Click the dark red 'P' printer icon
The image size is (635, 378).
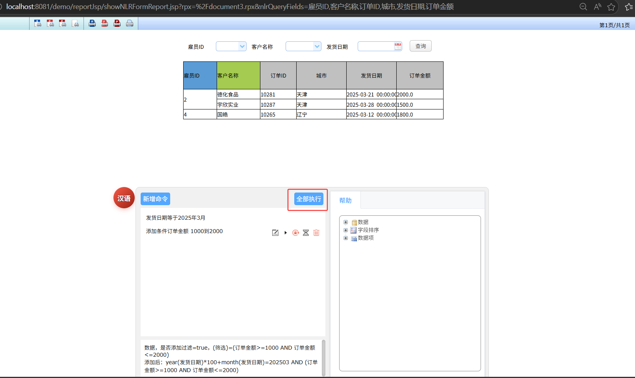[x=117, y=23]
